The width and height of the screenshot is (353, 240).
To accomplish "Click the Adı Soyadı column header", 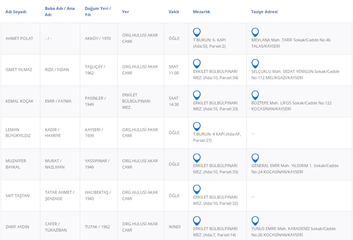I will (x=16, y=12).
